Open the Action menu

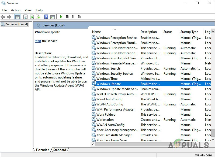[16, 10]
